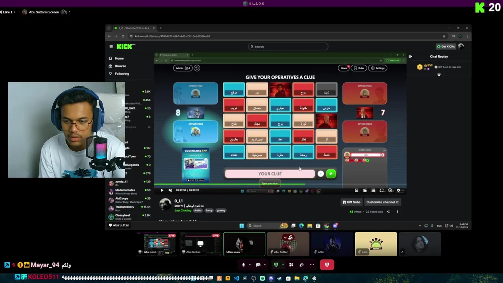Image resolution: width=503 pixels, height=283 pixels.
Task: Reload the browser page
Action: (123, 36)
